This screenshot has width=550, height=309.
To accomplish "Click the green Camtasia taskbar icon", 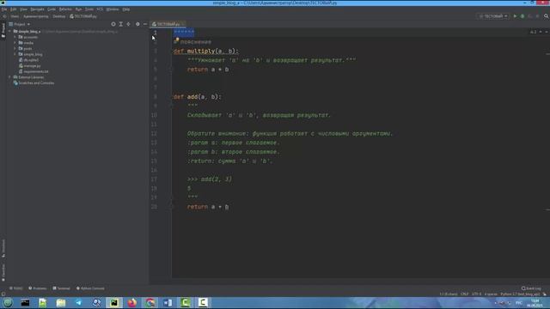I will (x=186, y=303).
